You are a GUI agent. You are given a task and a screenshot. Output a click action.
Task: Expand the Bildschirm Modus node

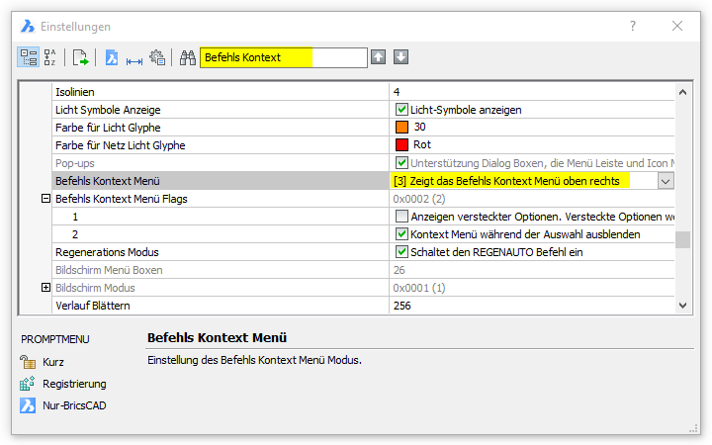coord(44,288)
